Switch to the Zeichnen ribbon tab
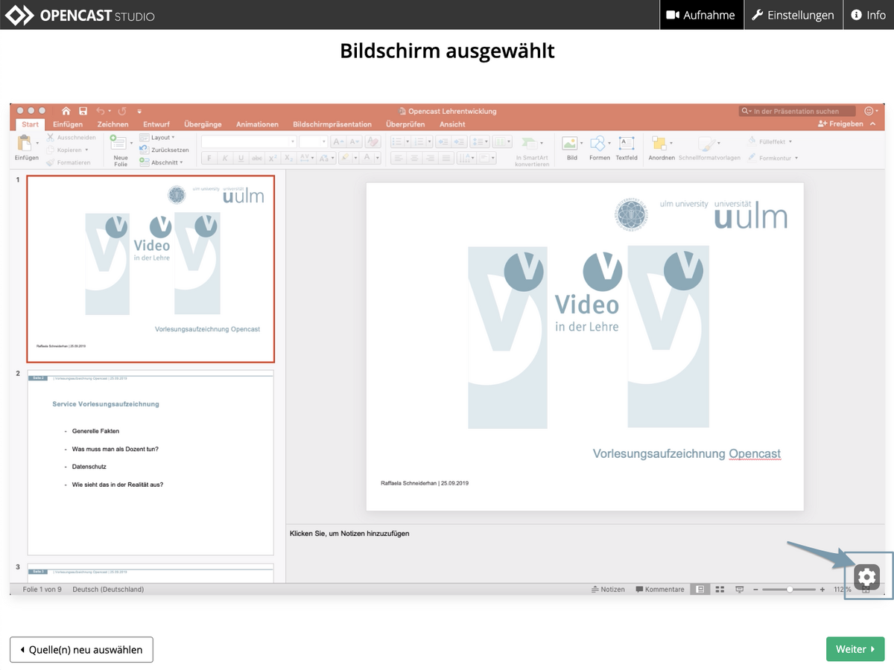894x670 pixels. tap(112, 124)
